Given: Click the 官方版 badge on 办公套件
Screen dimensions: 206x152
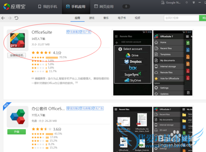Looking at the screenshot, I should (73, 108).
